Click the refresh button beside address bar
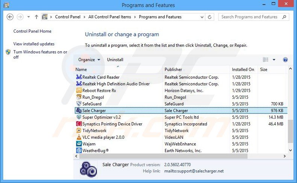Viewport: 297px width, 183px height. click(210, 17)
